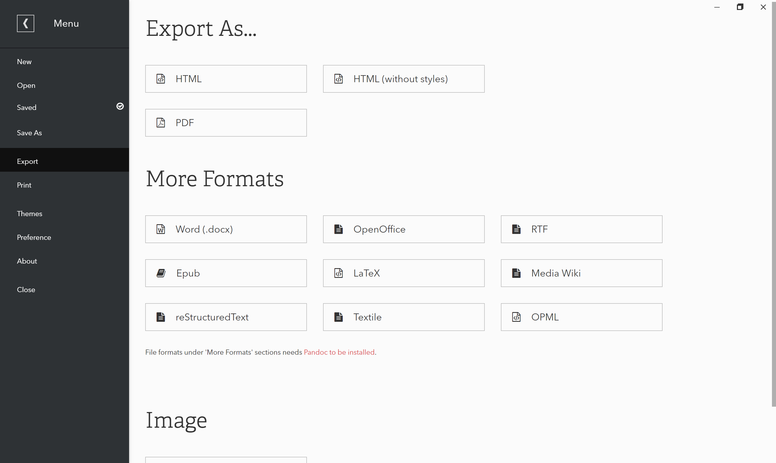The height and width of the screenshot is (463, 776).
Task: Click the saved checkmark status icon
Action: pyautogui.click(x=120, y=106)
